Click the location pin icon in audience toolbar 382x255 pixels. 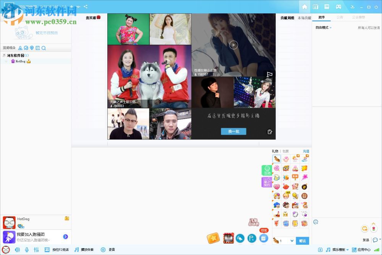click(32, 48)
